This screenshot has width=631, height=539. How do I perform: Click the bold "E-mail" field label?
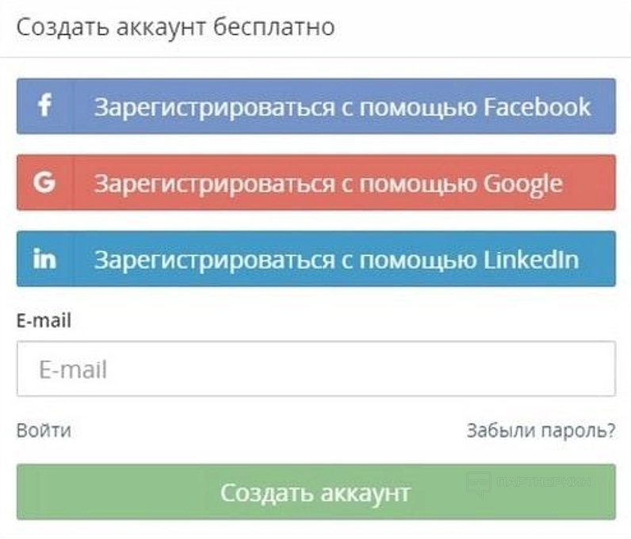(44, 321)
